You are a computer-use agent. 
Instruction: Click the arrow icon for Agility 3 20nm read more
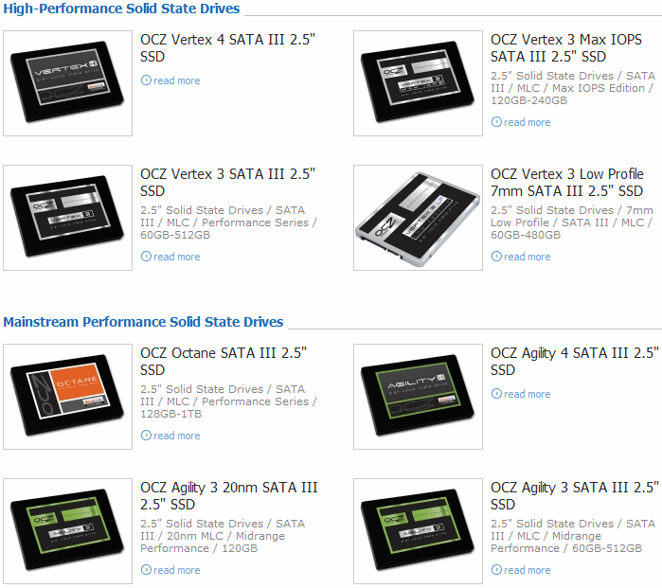pos(146,569)
